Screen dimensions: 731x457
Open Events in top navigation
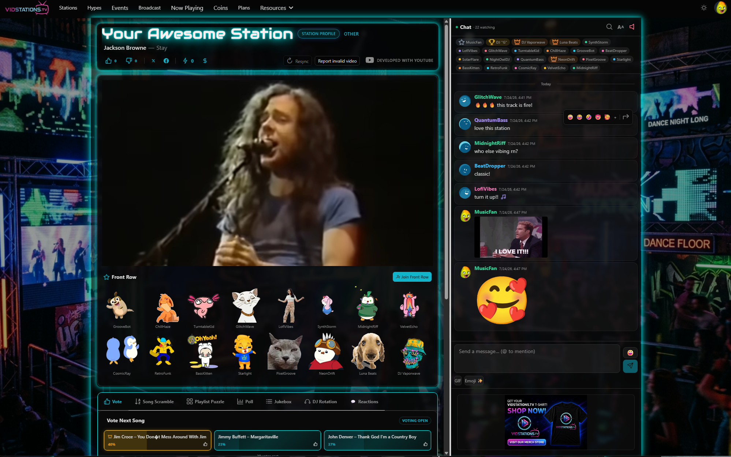pos(120,8)
